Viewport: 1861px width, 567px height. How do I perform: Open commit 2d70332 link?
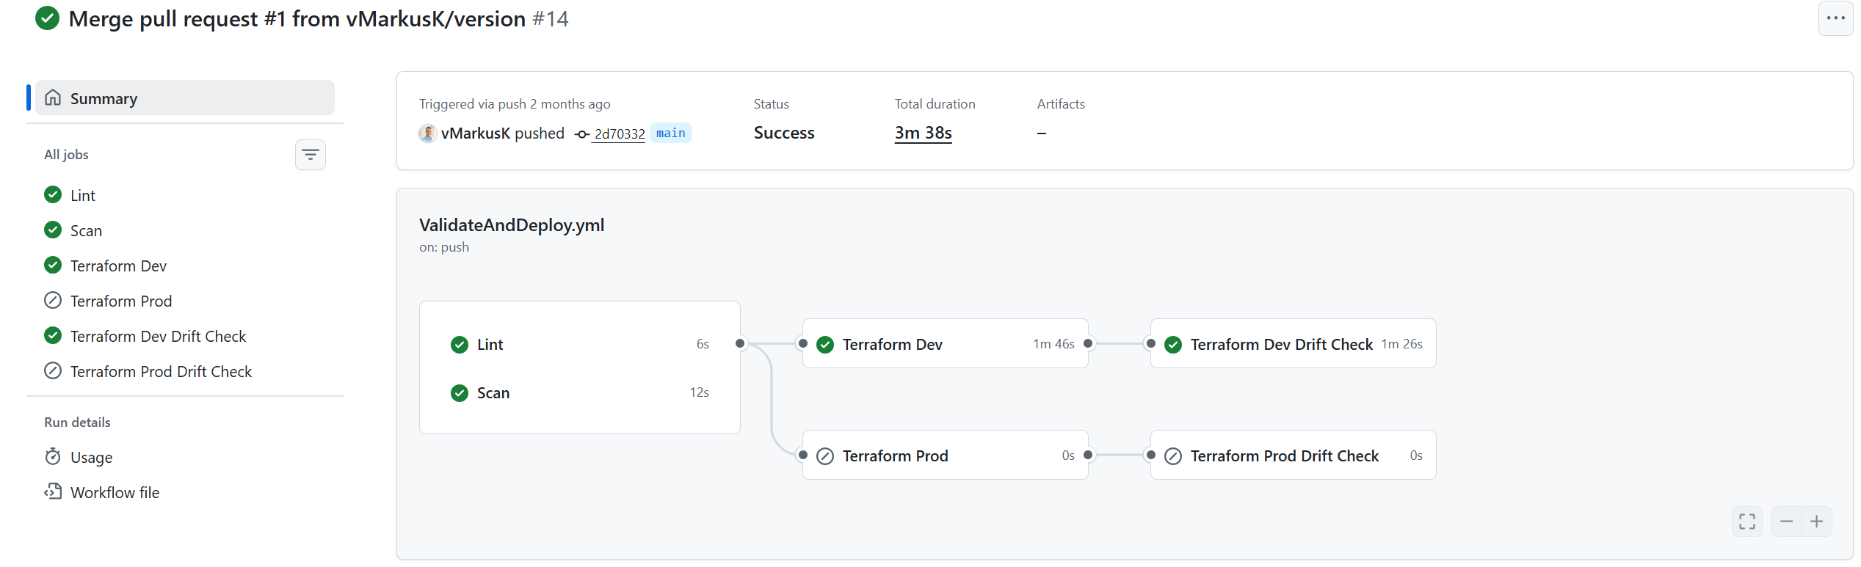pyautogui.click(x=620, y=134)
